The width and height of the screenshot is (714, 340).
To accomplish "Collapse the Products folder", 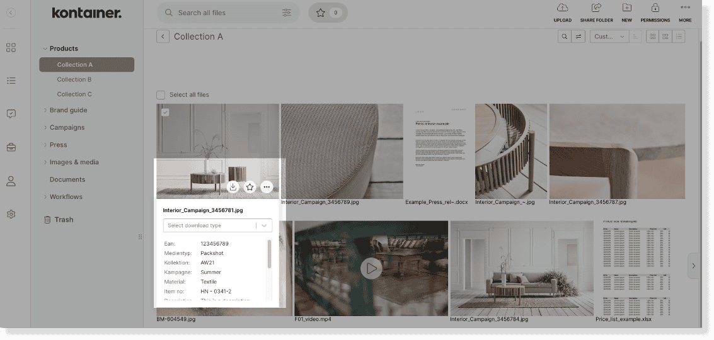I will click(45, 48).
